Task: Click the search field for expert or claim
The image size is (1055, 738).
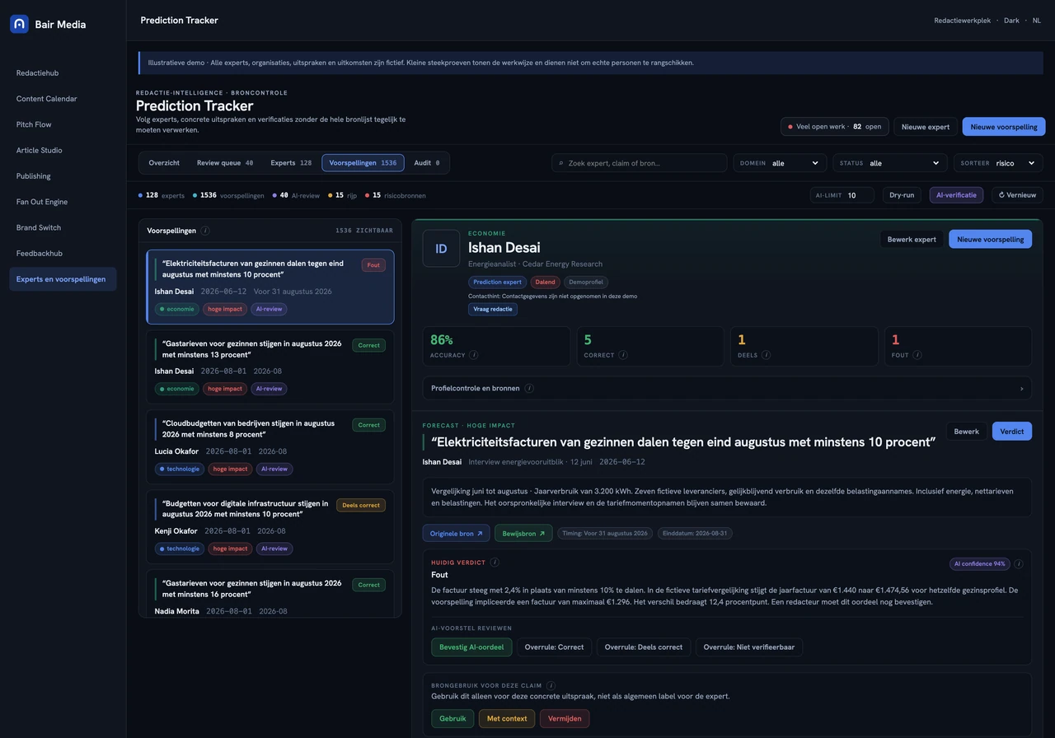Action: (640, 163)
